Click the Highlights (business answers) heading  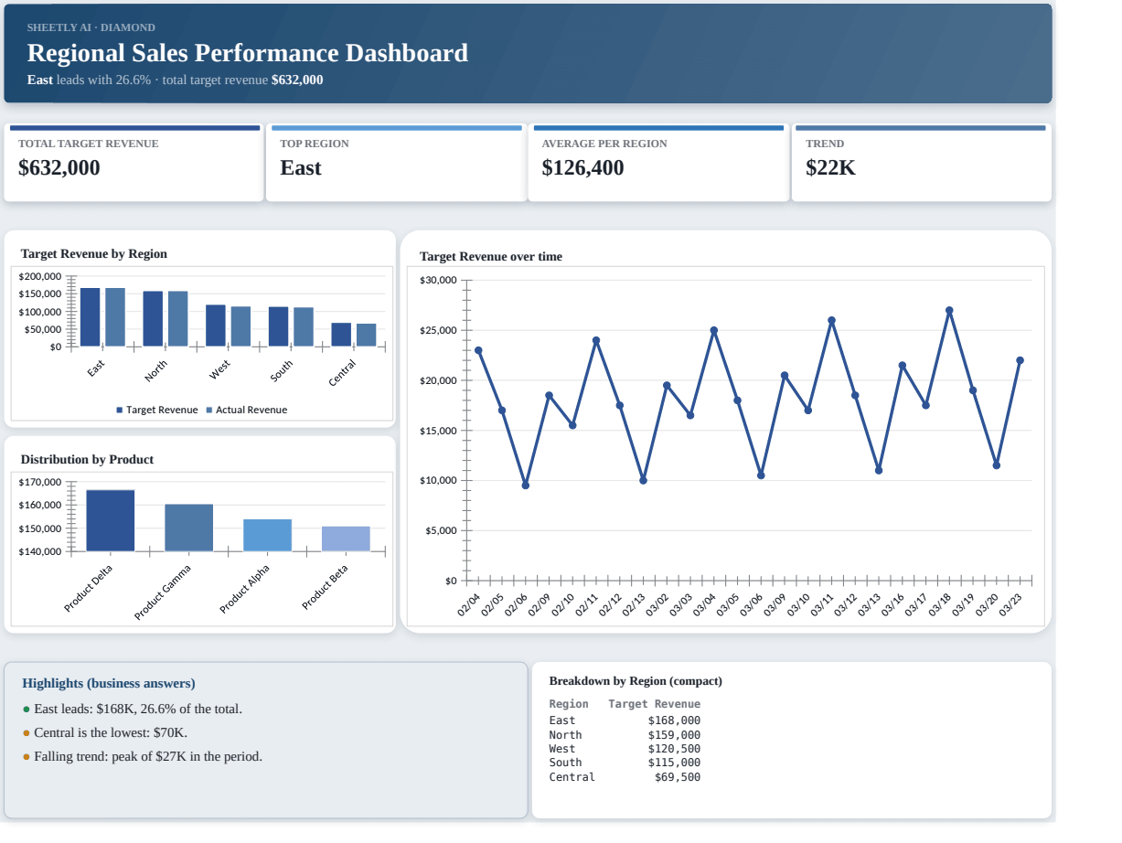109,684
